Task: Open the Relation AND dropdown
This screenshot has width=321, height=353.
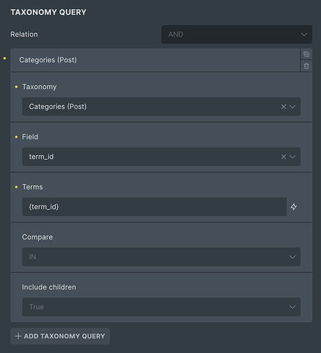Action: coord(237,35)
